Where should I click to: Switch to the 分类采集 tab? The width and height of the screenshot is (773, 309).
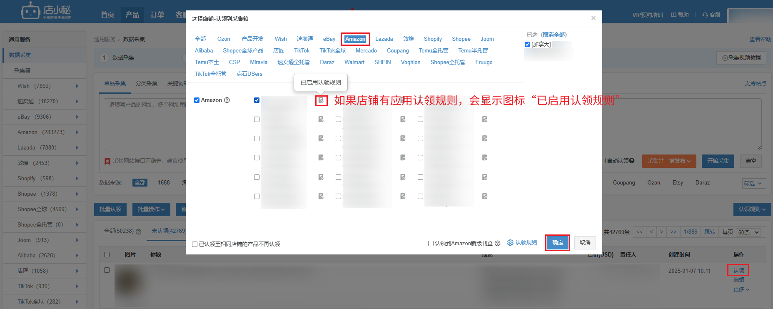[147, 83]
